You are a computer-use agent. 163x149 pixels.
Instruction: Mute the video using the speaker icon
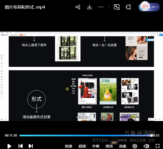[x=146, y=146]
